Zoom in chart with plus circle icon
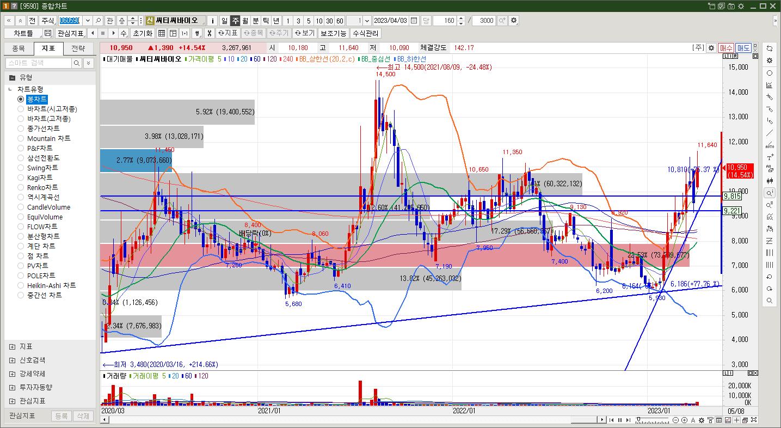781x428 pixels. (x=684, y=420)
